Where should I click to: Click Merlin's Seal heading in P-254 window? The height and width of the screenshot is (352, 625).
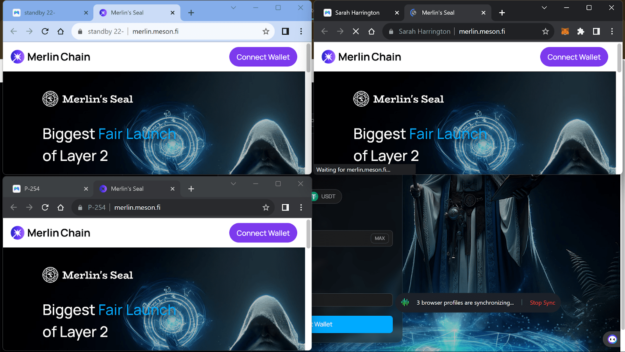click(x=98, y=275)
